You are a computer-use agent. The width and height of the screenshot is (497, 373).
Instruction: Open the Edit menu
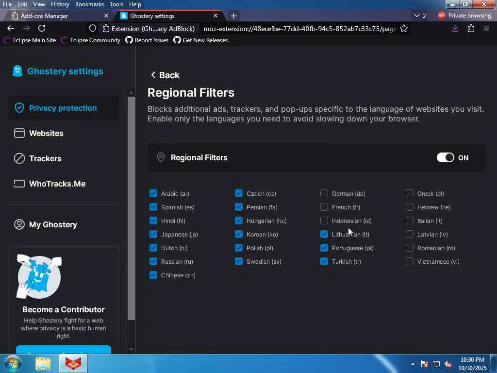click(x=22, y=4)
